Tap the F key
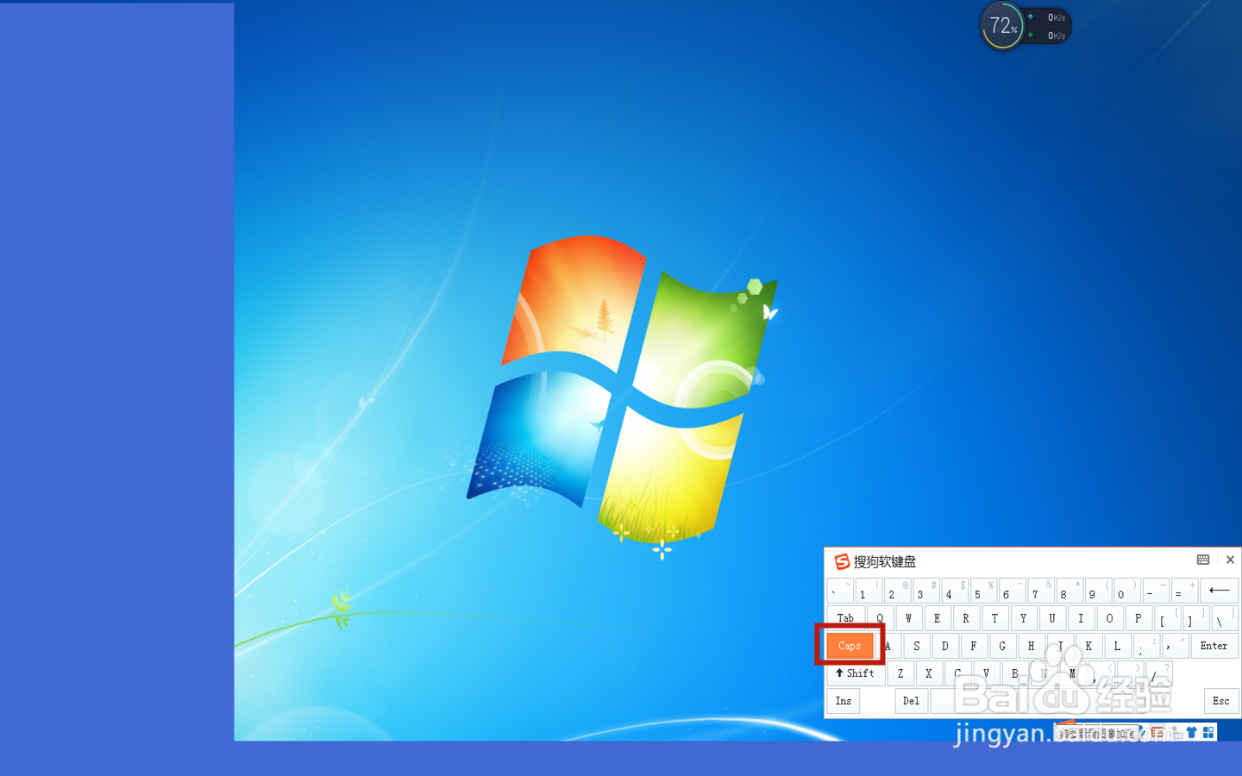The width and height of the screenshot is (1242, 776). click(x=974, y=646)
